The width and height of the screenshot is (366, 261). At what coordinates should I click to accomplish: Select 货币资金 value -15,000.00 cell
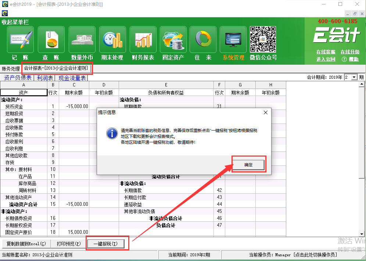(74, 107)
